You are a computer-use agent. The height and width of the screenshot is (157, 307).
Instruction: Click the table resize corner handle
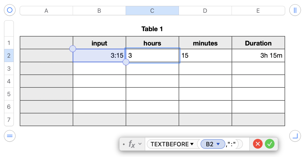(x=295, y=136)
